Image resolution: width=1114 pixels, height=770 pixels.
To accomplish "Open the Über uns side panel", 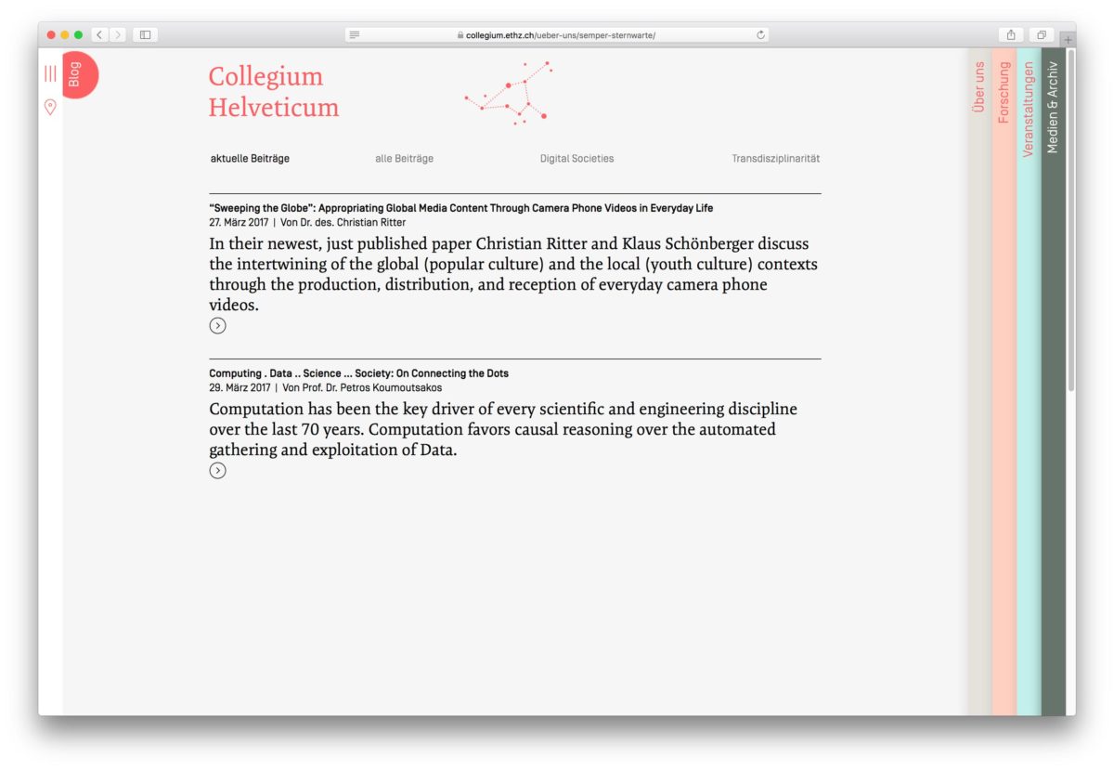I will (978, 87).
